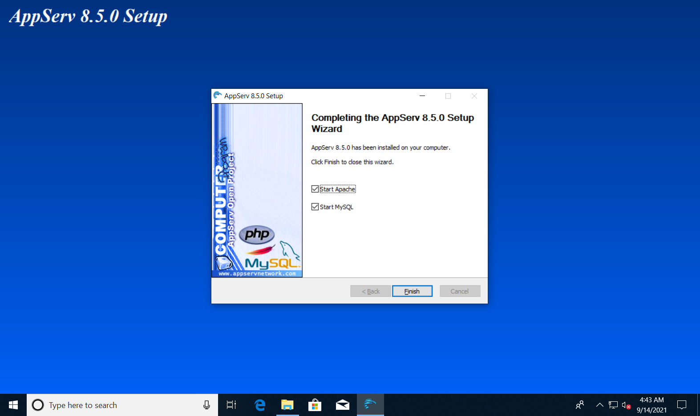Click the network status tray icon

[x=613, y=405]
